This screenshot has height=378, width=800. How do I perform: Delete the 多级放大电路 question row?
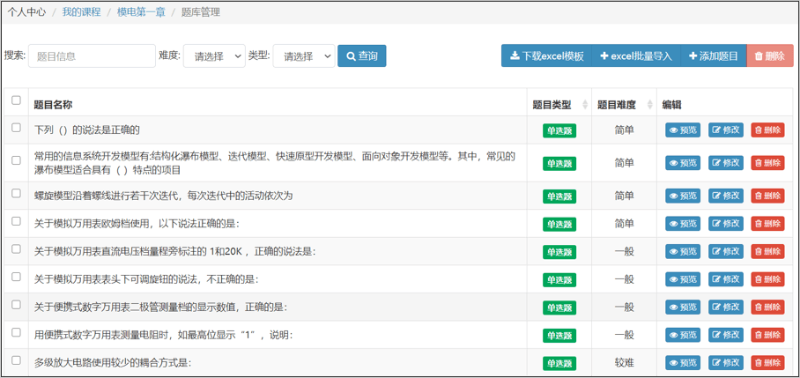767,363
